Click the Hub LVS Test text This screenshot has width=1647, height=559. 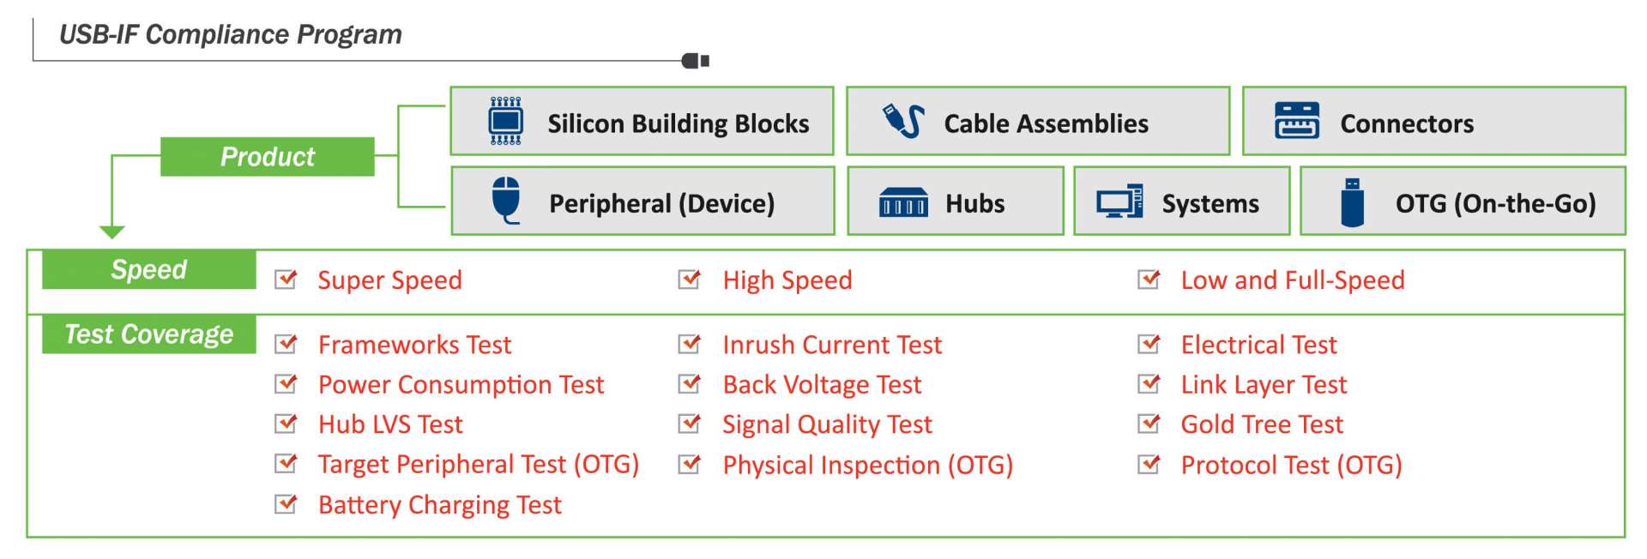390,424
